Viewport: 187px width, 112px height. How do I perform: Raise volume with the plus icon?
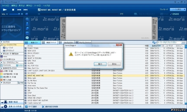(x=22, y=14)
